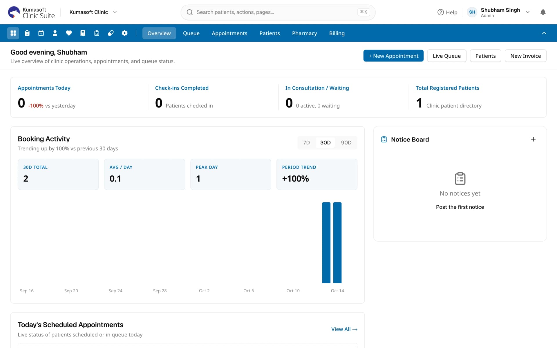Open the heart icon in navbar
Screen dimensions: 557x348
[69, 33]
